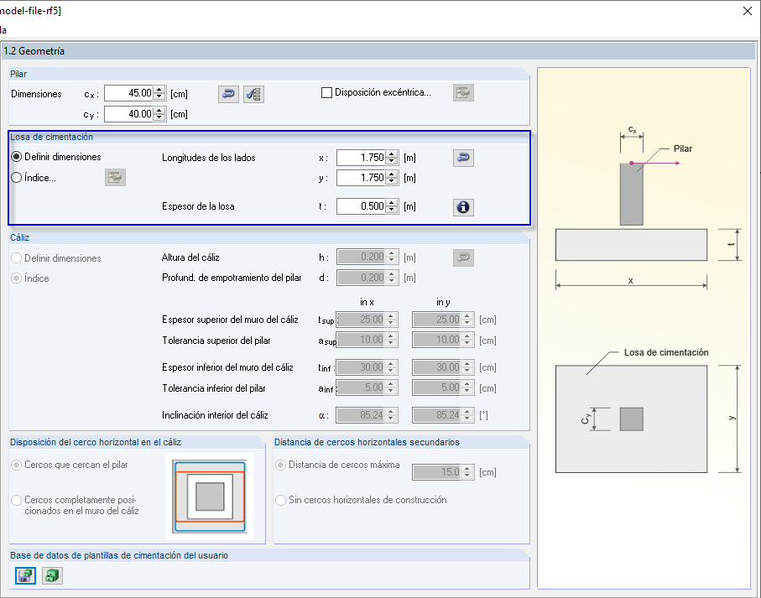Click the arrow icon beside side length x
This screenshot has width=761, height=598.
tap(463, 158)
